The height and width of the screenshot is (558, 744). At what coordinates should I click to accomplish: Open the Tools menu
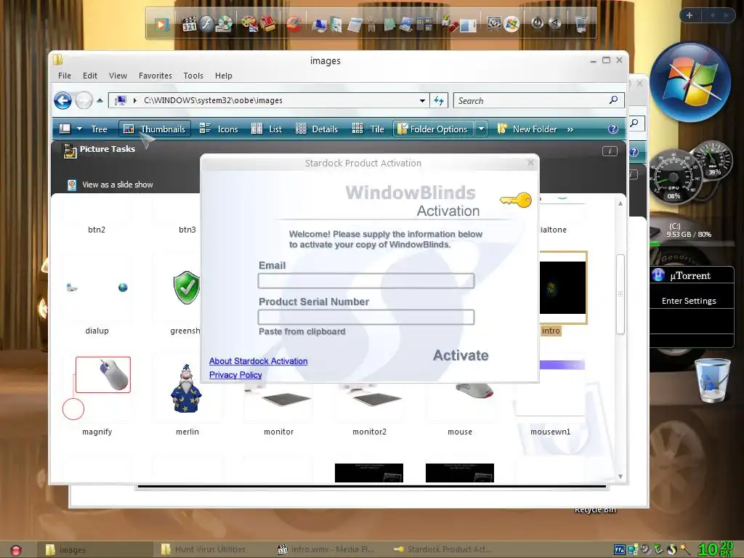pos(193,76)
